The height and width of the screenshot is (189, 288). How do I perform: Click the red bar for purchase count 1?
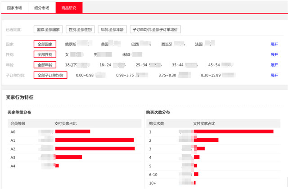click(x=233, y=131)
